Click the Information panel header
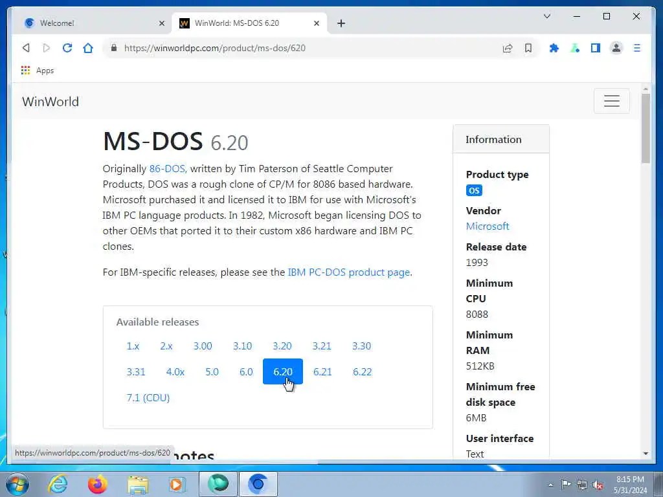This screenshot has height=497, width=663. point(501,140)
